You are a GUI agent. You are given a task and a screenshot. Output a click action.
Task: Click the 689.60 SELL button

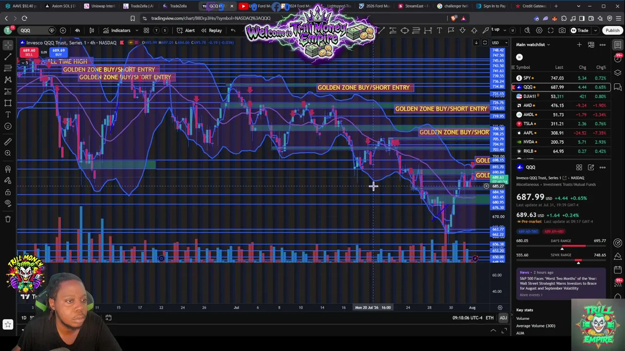29,52
